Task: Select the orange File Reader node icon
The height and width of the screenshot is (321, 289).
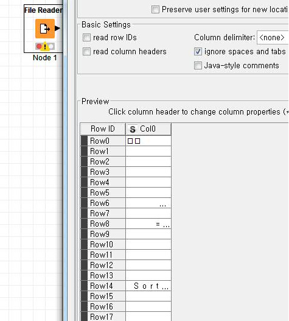Action: click(x=45, y=29)
